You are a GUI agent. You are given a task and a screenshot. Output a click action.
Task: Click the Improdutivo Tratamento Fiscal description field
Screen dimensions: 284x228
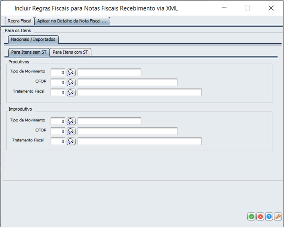pos(139,141)
